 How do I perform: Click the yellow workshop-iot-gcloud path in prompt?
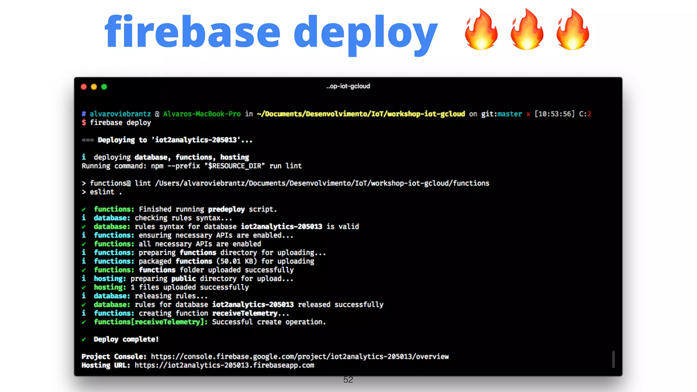(x=361, y=114)
